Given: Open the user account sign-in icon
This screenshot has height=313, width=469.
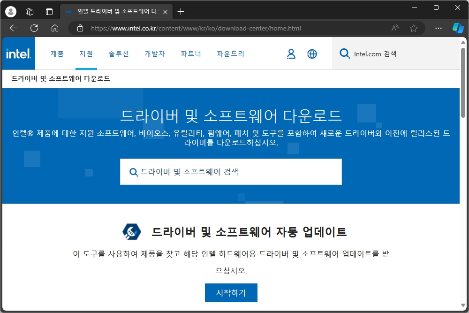Looking at the screenshot, I should (x=291, y=54).
